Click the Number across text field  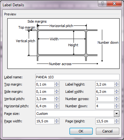[x=105, y=99]
